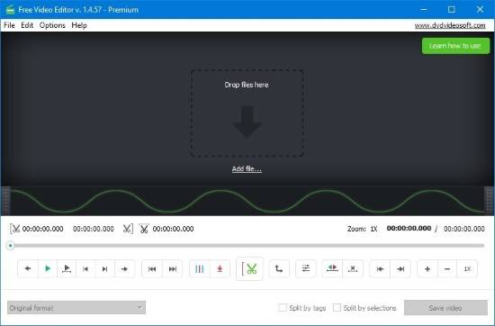Click the zoom in plus icon
The image size is (495, 326).
[x=427, y=269]
